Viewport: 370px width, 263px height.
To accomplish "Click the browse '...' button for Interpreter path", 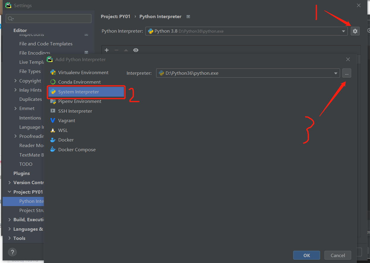I will [347, 73].
